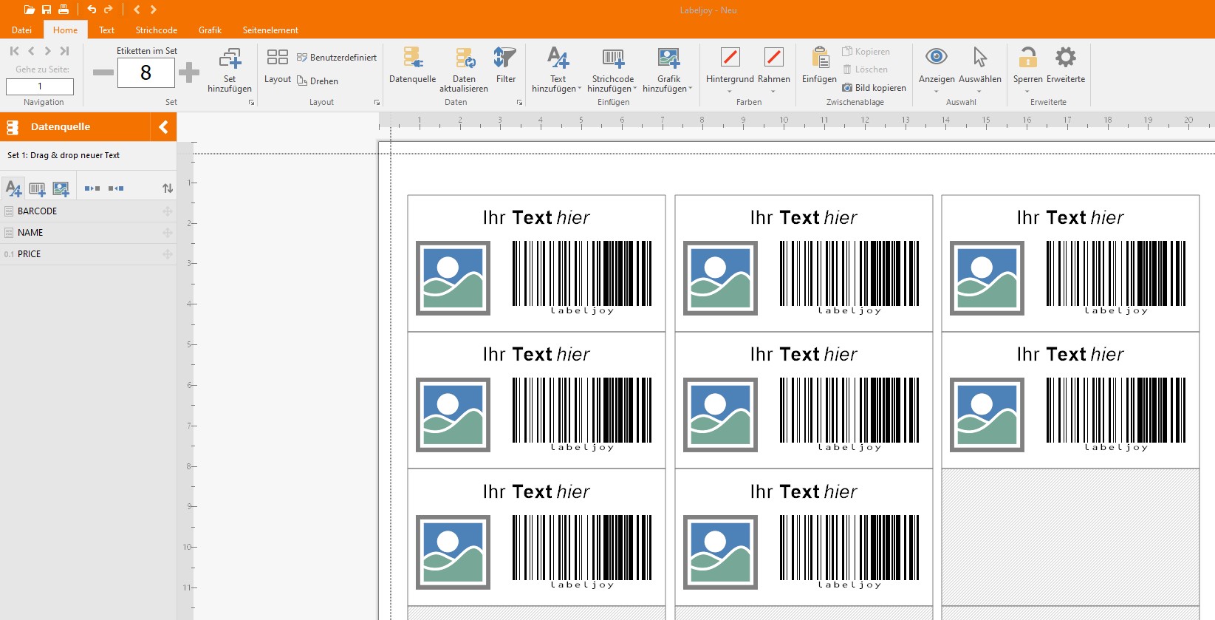Redo the last action

(109, 10)
